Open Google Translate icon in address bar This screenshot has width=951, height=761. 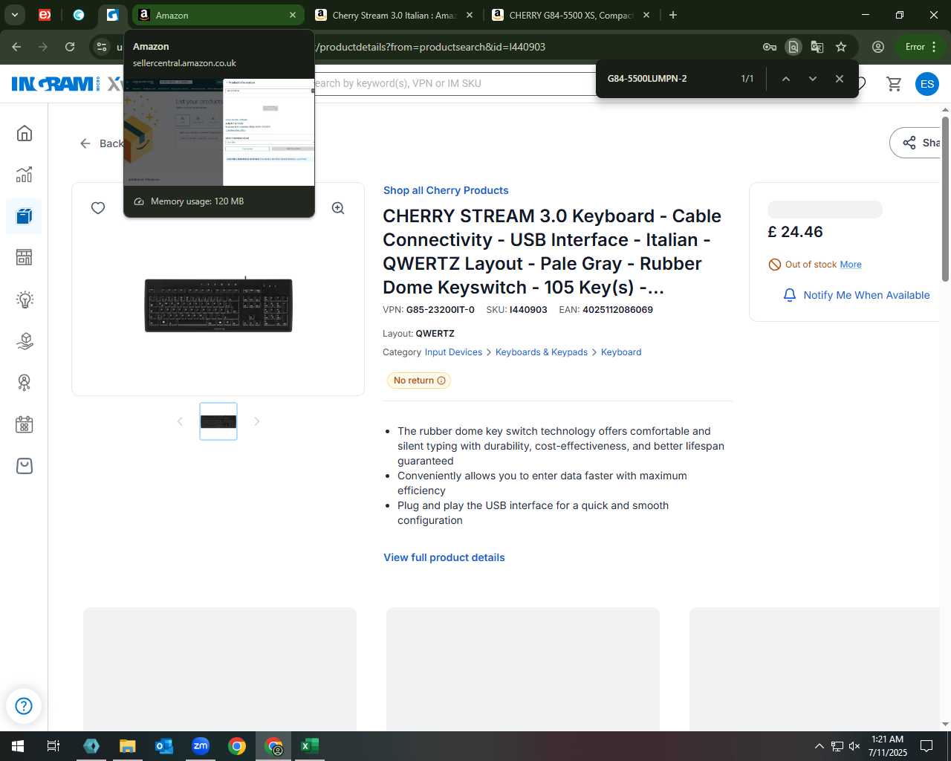817,47
